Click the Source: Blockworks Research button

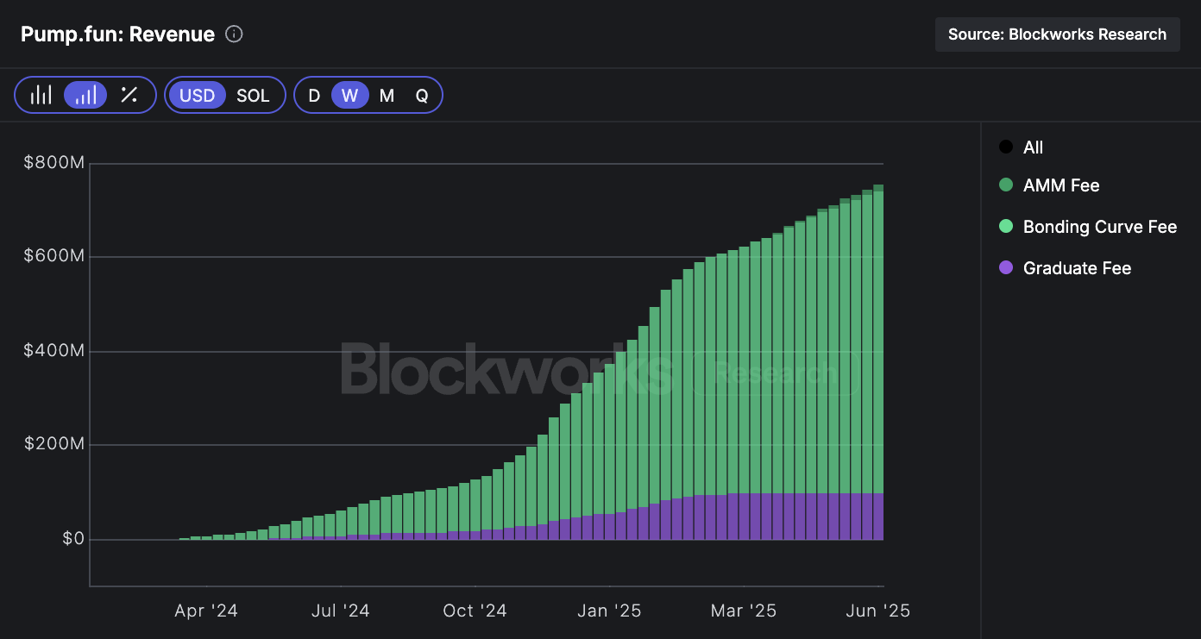coord(1057,34)
